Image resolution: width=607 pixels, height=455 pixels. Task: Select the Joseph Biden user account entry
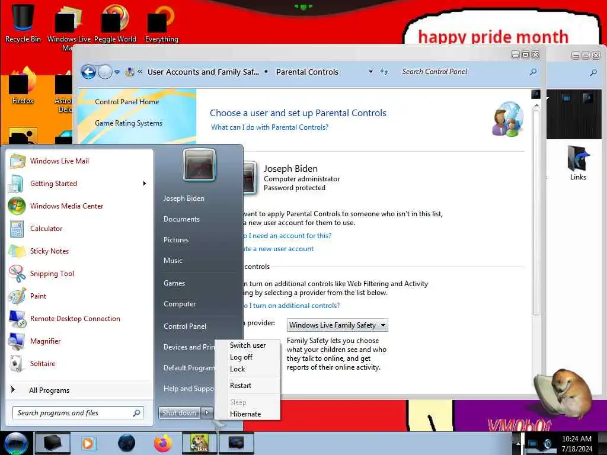(x=292, y=178)
